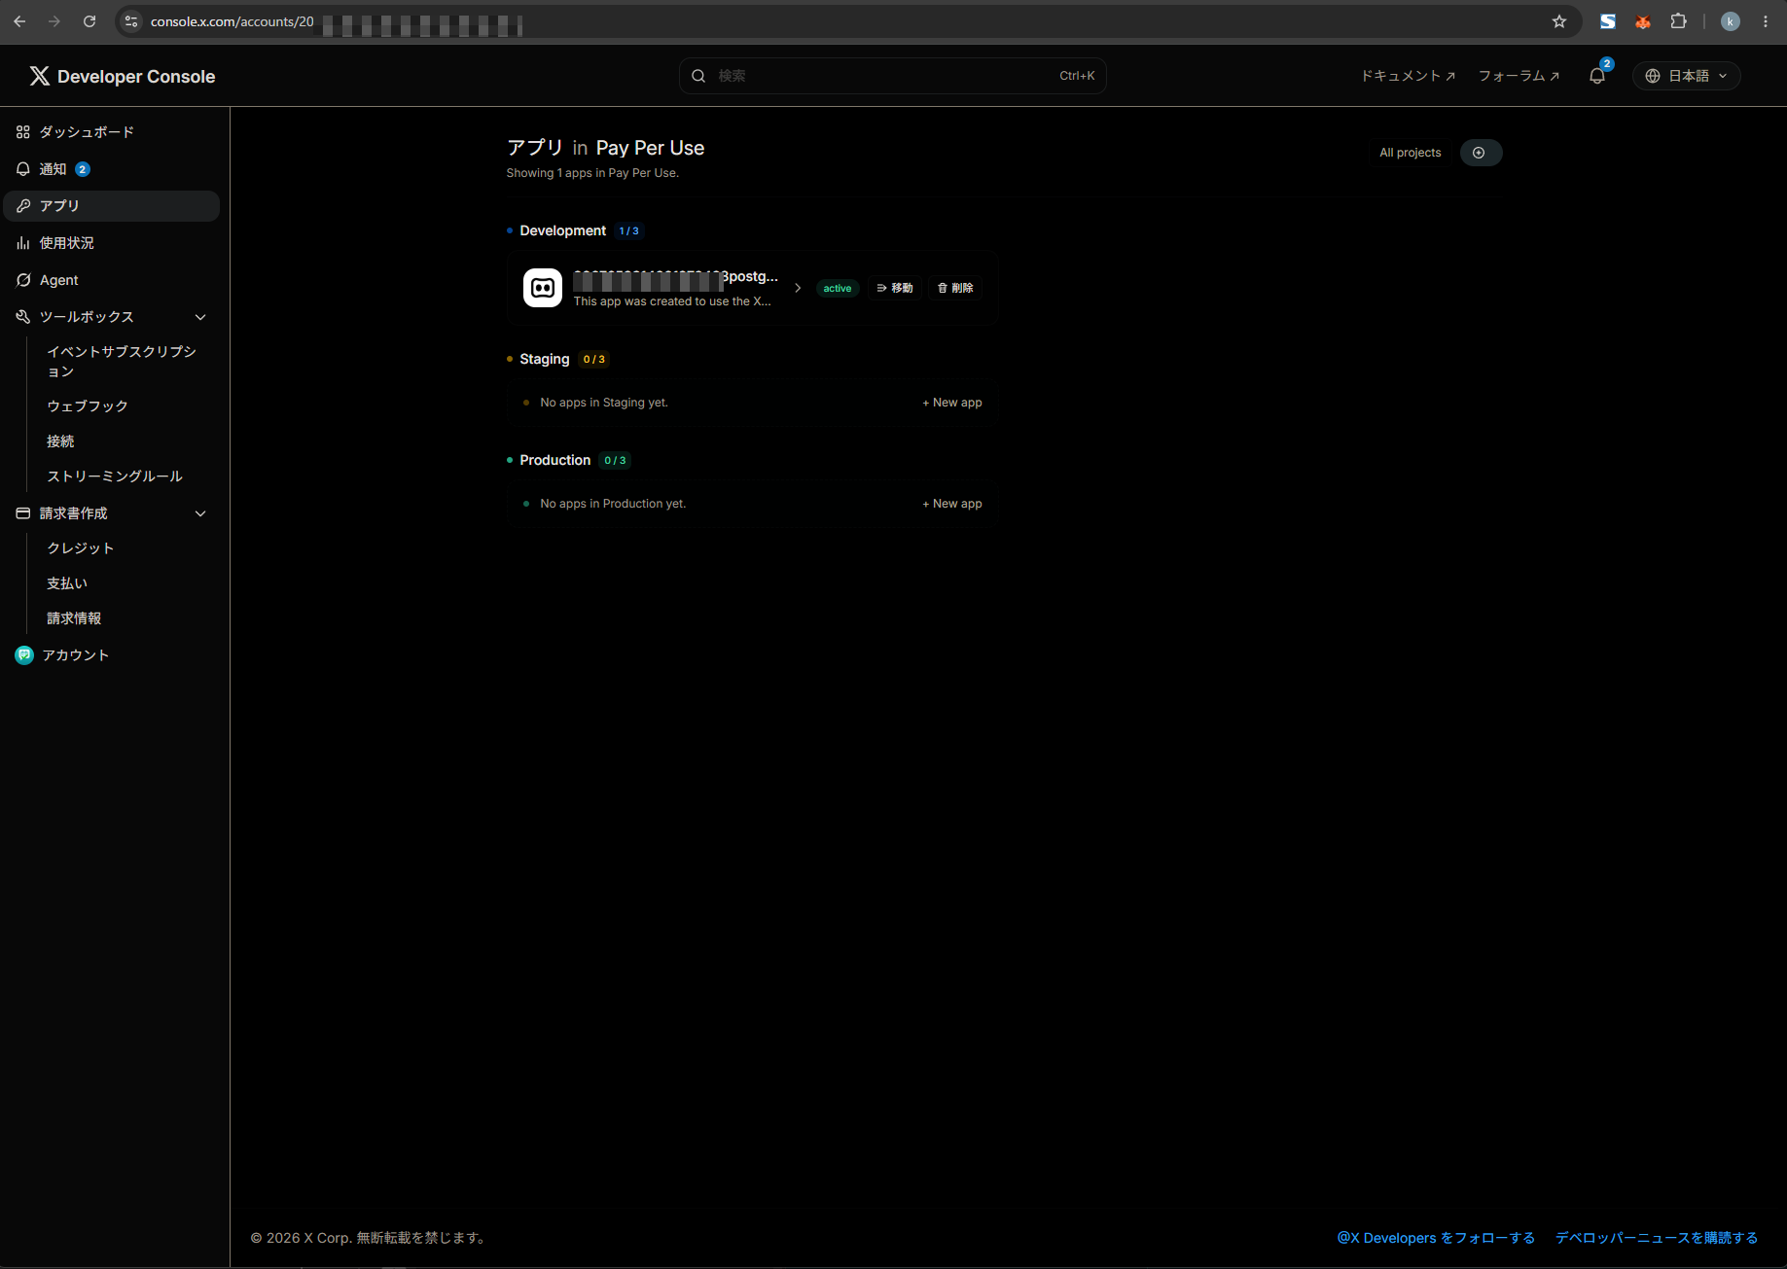The height and width of the screenshot is (1269, 1787).
Task: Click the browser address bar URL
Action: click(232, 21)
